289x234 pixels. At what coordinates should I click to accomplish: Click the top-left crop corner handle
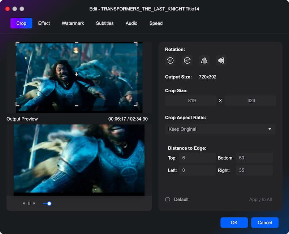pyautogui.click(x=17, y=44)
